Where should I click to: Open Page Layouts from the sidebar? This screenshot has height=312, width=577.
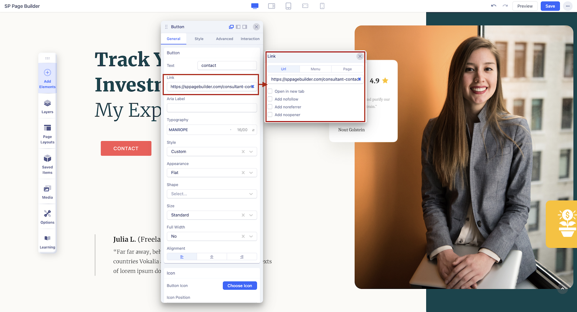(x=47, y=134)
